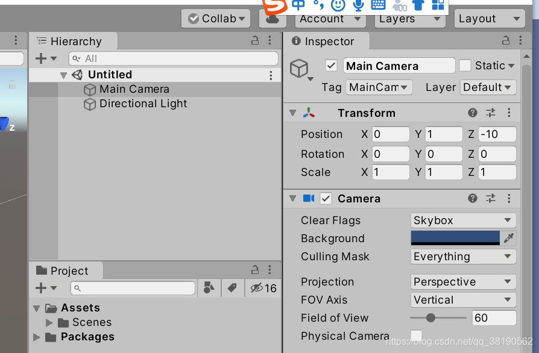The width and height of the screenshot is (539, 353).
Task: Toggle the Project panel lock icon
Action: click(x=254, y=270)
